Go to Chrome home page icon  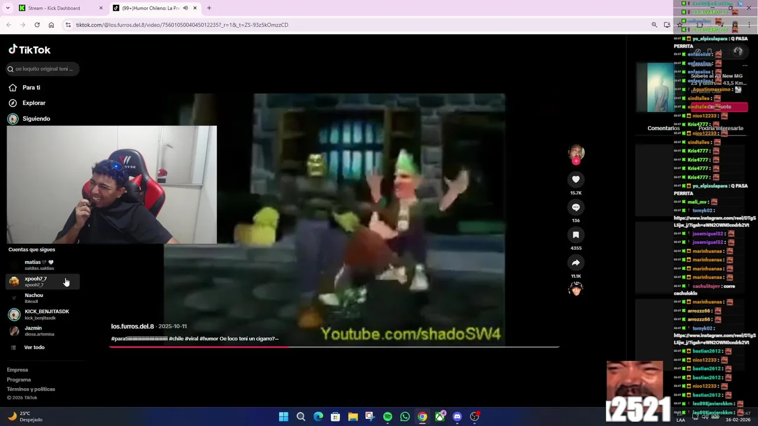click(x=51, y=25)
